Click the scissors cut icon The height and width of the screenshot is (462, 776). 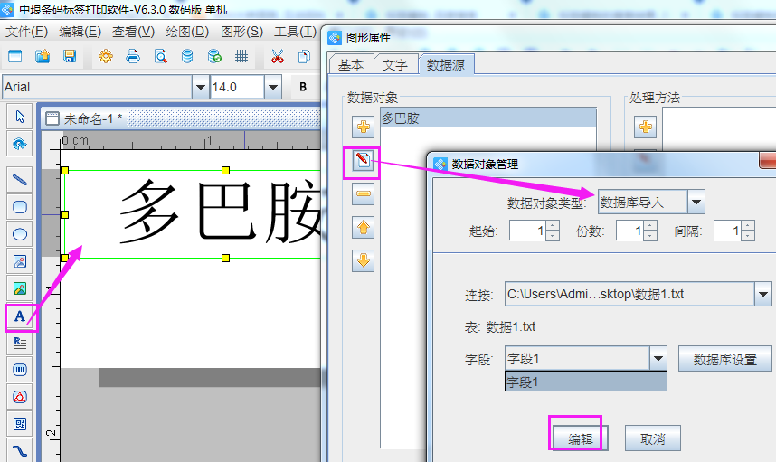coord(277,56)
